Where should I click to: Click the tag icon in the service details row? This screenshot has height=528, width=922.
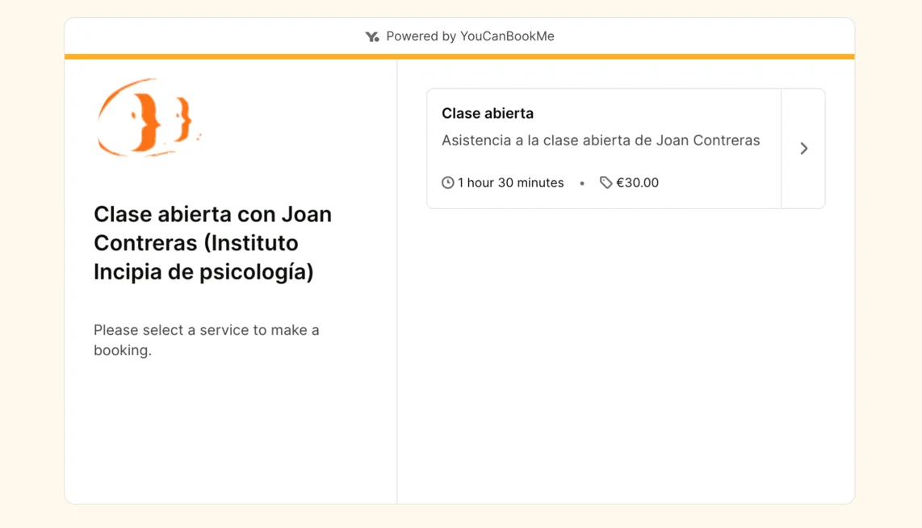pos(606,182)
